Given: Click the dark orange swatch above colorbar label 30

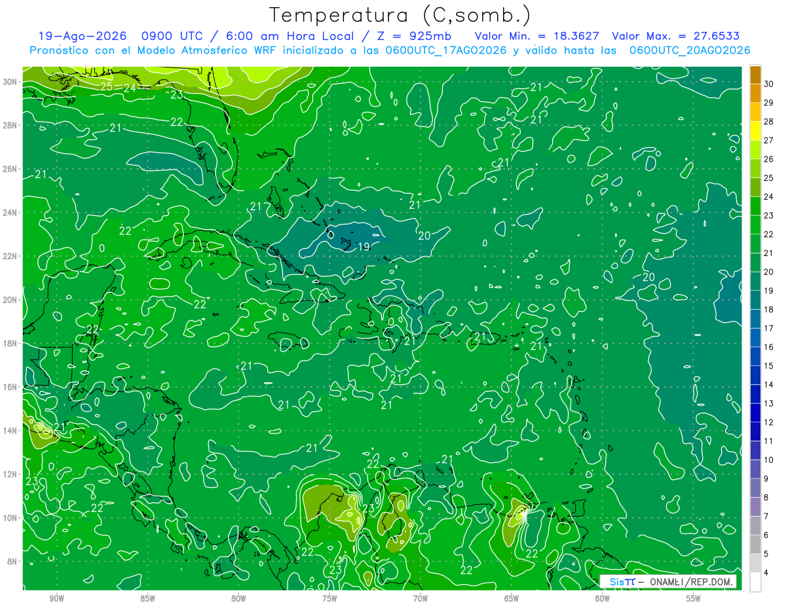Looking at the screenshot, I should [x=755, y=75].
